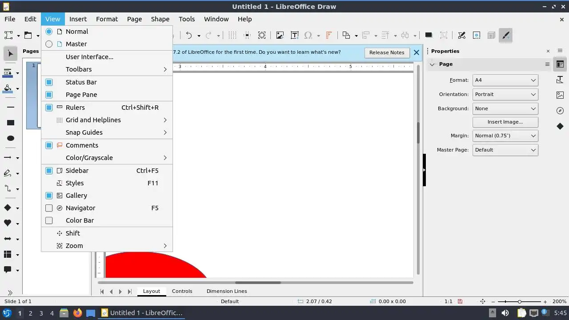Click the Helplines While Moving icon
This screenshot has width=569, height=320.
pos(247,35)
